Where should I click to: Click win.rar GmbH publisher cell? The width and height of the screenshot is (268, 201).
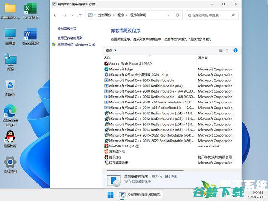click(209, 146)
